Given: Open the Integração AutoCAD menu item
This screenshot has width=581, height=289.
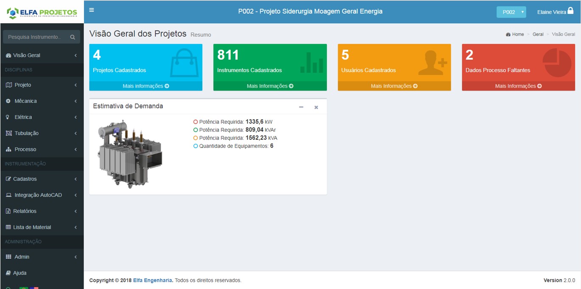Looking at the screenshot, I should 42,195.
